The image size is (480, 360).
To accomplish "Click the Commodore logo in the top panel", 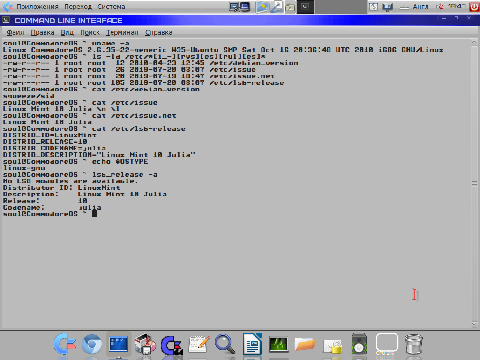I will pos(8,7).
